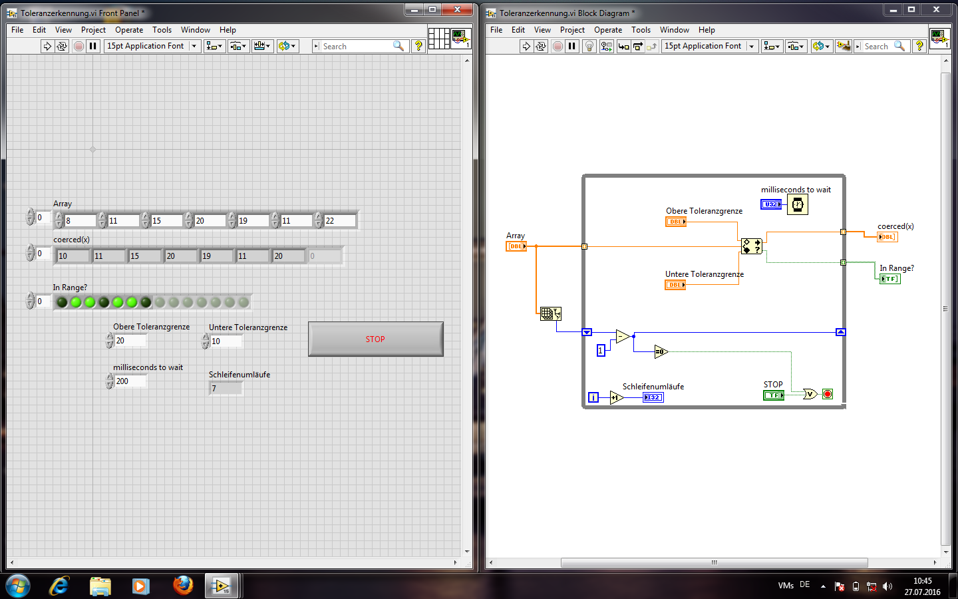Screen dimensions: 958x599
Task: Open the Project menu in Block Diagram
Action: click(x=572, y=30)
